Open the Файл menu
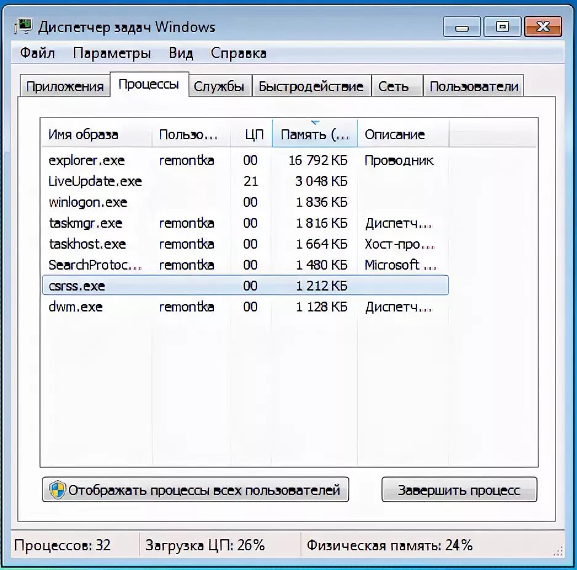The height and width of the screenshot is (570, 577). tap(37, 54)
